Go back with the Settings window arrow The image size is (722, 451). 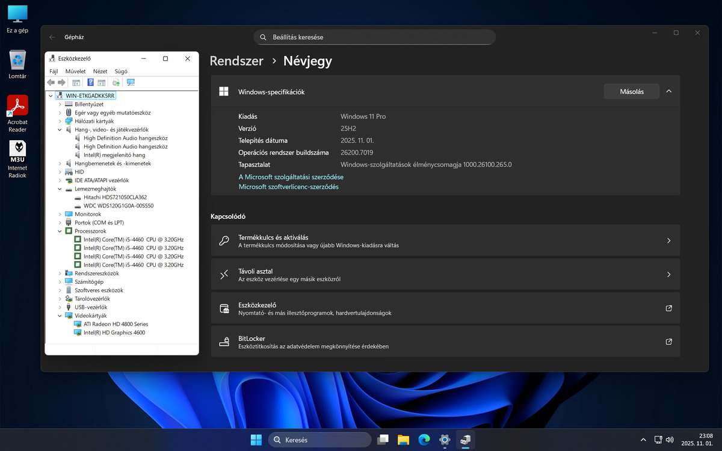[52, 37]
